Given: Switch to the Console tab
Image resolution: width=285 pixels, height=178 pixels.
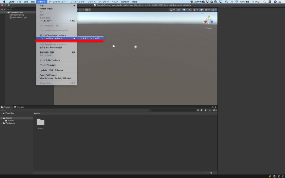Looking at the screenshot, I should point(19,107).
